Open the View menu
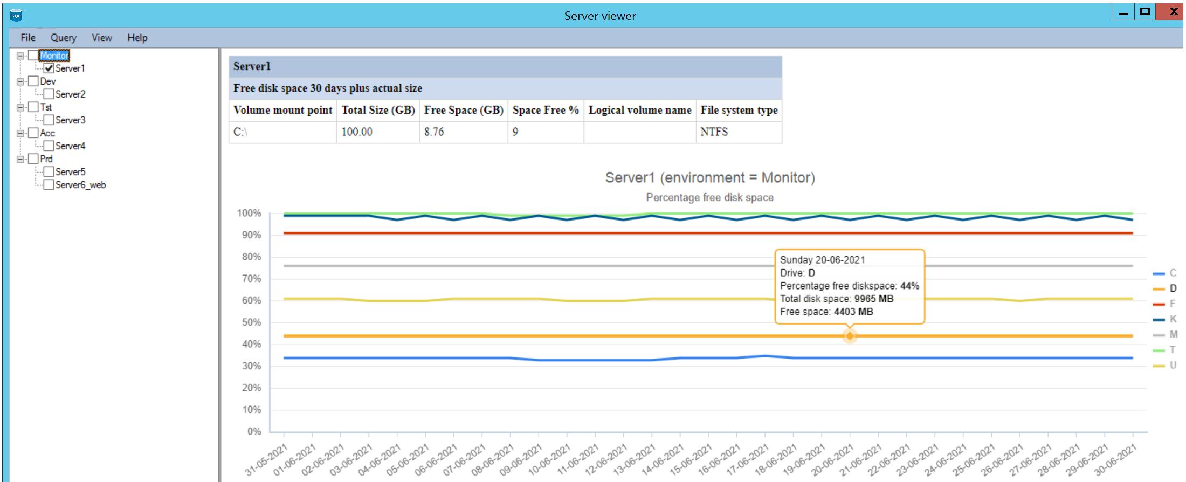1186x482 pixels. (101, 38)
